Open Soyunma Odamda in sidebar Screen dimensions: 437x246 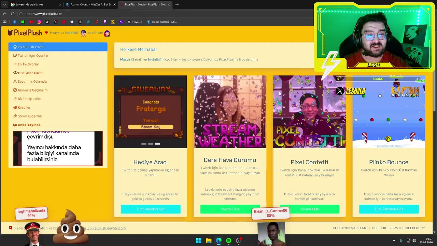coord(30,81)
